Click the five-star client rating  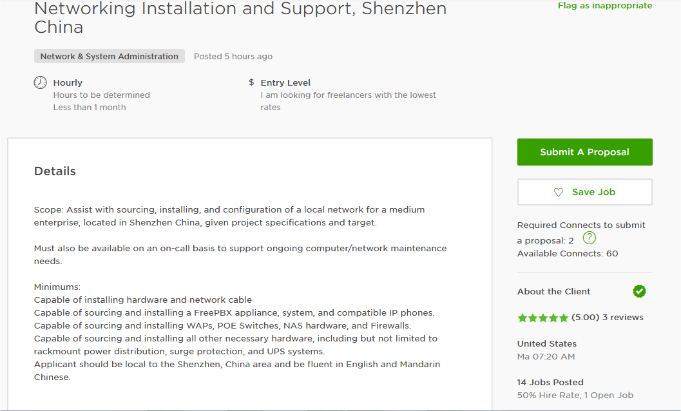543,318
